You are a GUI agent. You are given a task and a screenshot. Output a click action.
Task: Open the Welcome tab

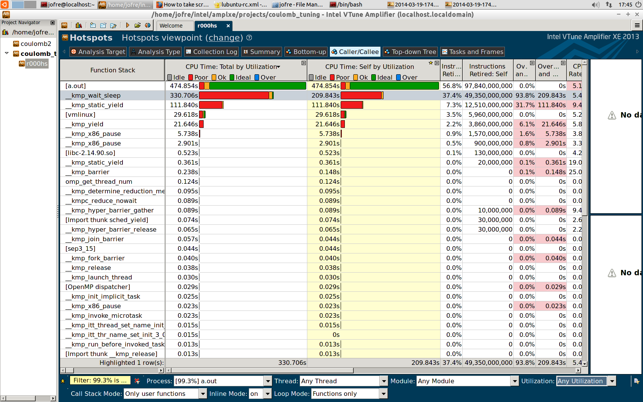pyautogui.click(x=171, y=26)
